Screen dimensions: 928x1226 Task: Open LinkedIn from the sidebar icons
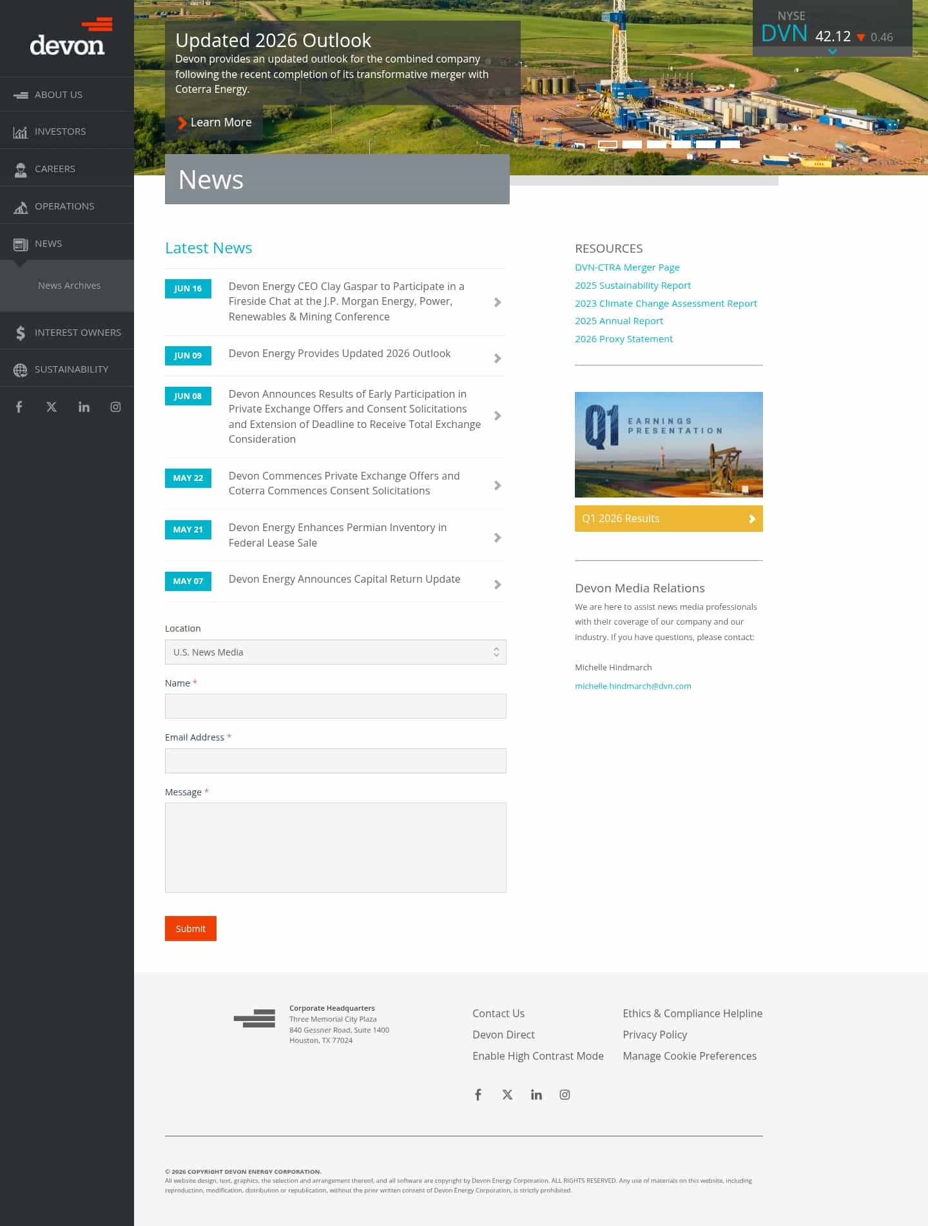pyautogui.click(x=84, y=407)
